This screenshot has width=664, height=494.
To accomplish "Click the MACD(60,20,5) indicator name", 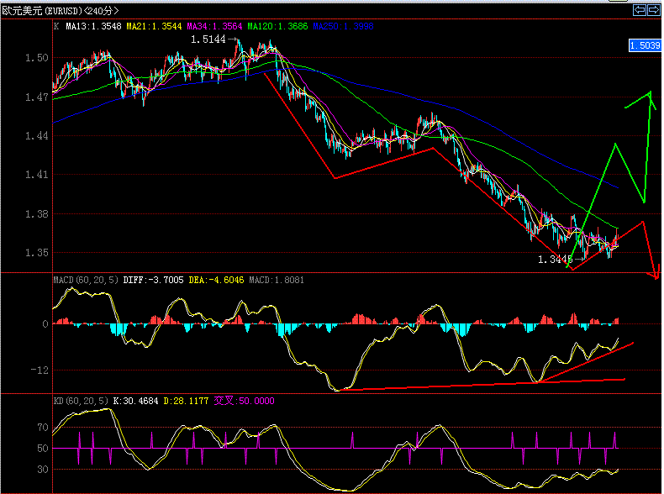I will click(x=84, y=279).
